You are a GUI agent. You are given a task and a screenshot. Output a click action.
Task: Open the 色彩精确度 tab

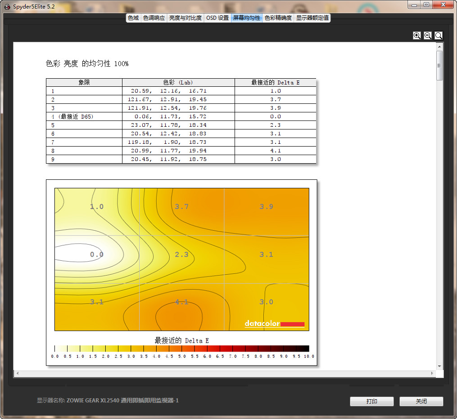pos(278,18)
